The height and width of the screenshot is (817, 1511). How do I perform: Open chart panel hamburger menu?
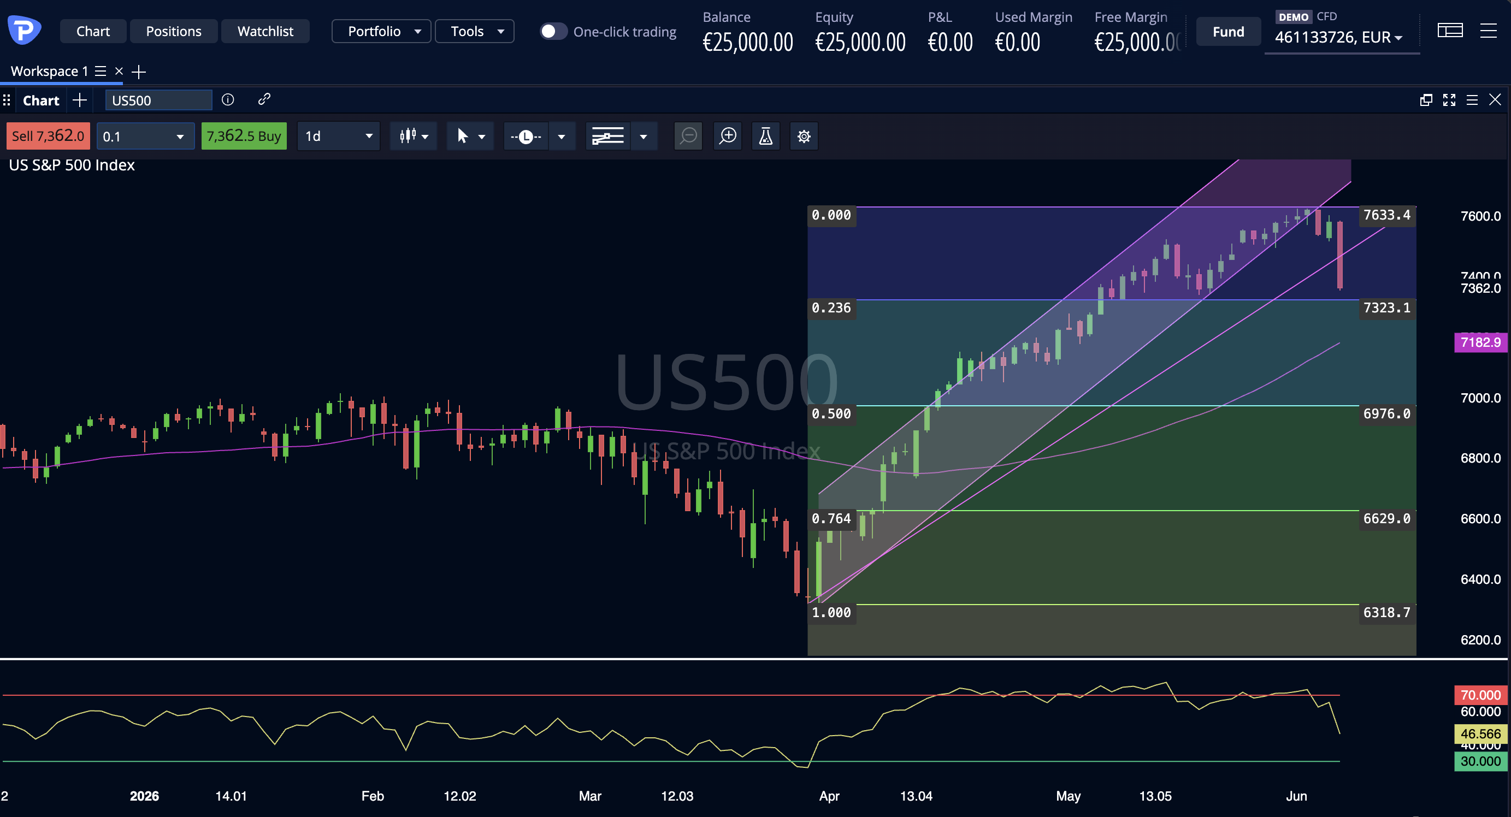pos(1472,100)
